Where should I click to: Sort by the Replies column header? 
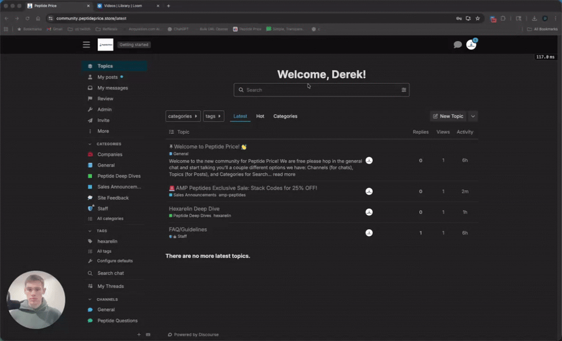[420, 132]
